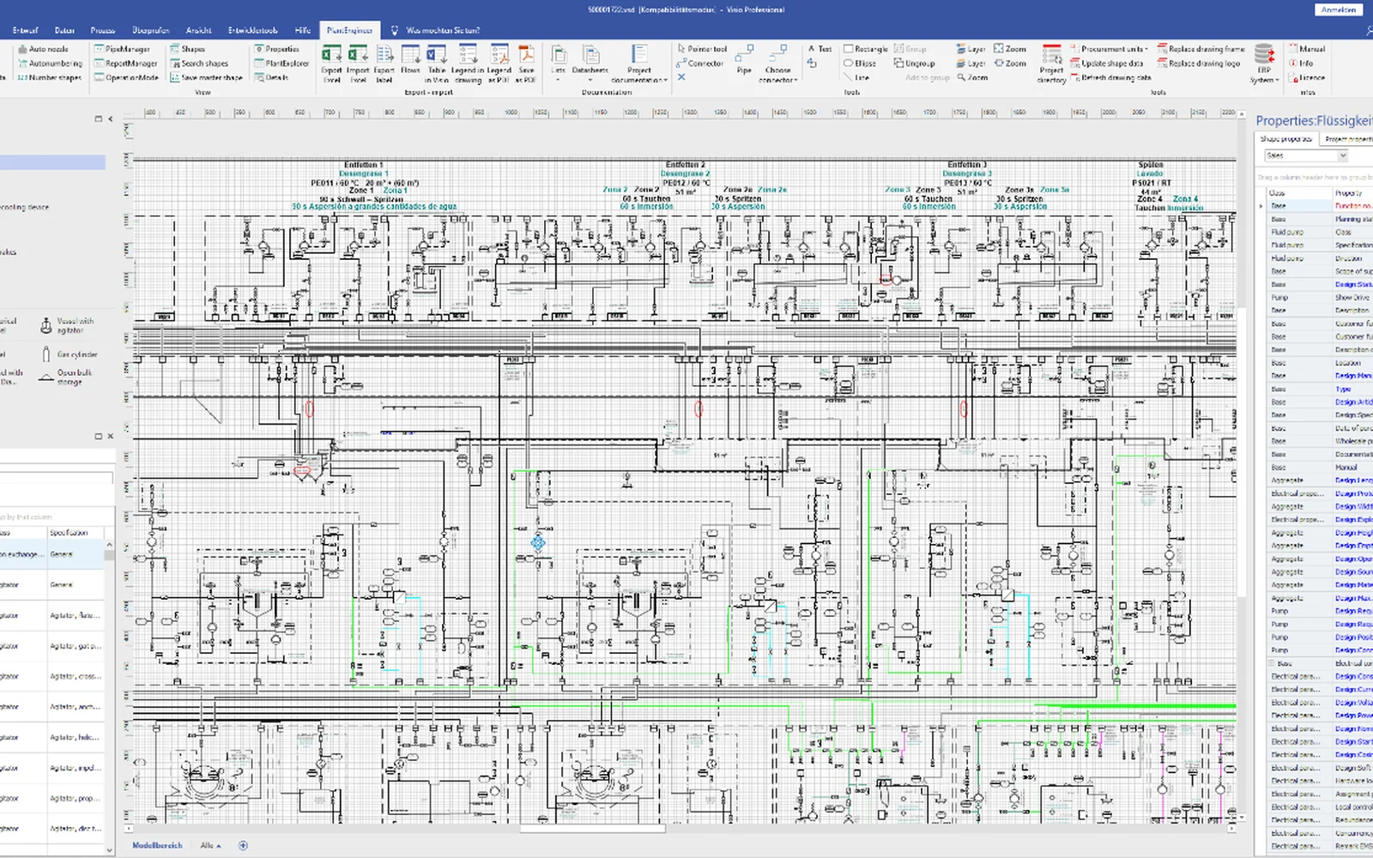Open Procurement units dropdown

(1109, 49)
